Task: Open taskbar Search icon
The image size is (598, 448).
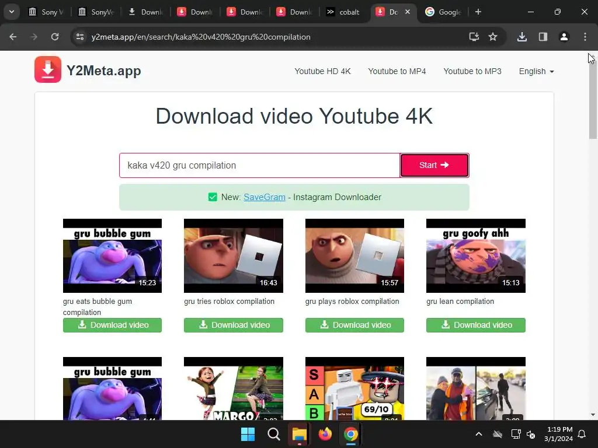Action: pos(273,434)
